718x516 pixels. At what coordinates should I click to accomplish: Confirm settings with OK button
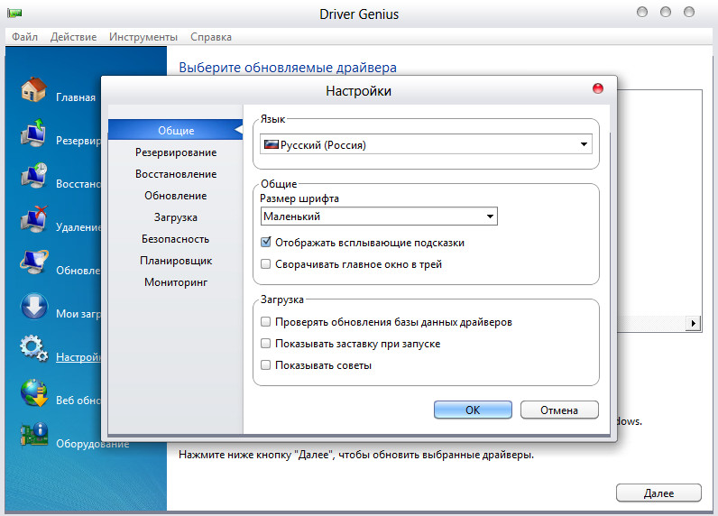473,410
